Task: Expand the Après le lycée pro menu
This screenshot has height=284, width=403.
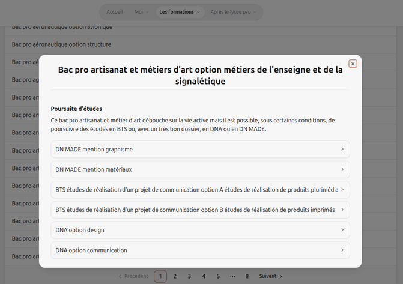Action: tap(233, 12)
